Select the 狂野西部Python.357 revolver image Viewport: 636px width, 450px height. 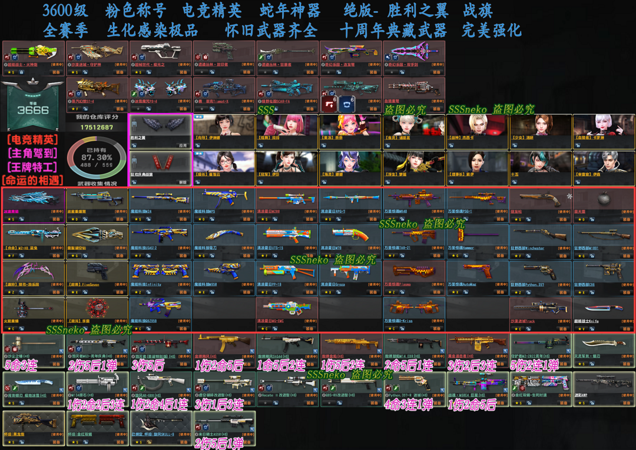(540, 271)
